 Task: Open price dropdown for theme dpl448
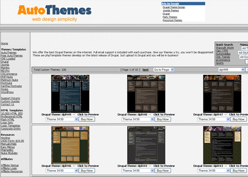pos(138,119)
